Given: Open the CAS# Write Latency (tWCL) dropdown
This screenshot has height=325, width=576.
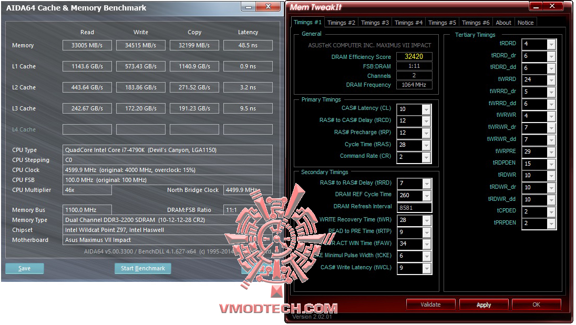Looking at the screenshot, I should pyautogui.click(x=427, y=268).
